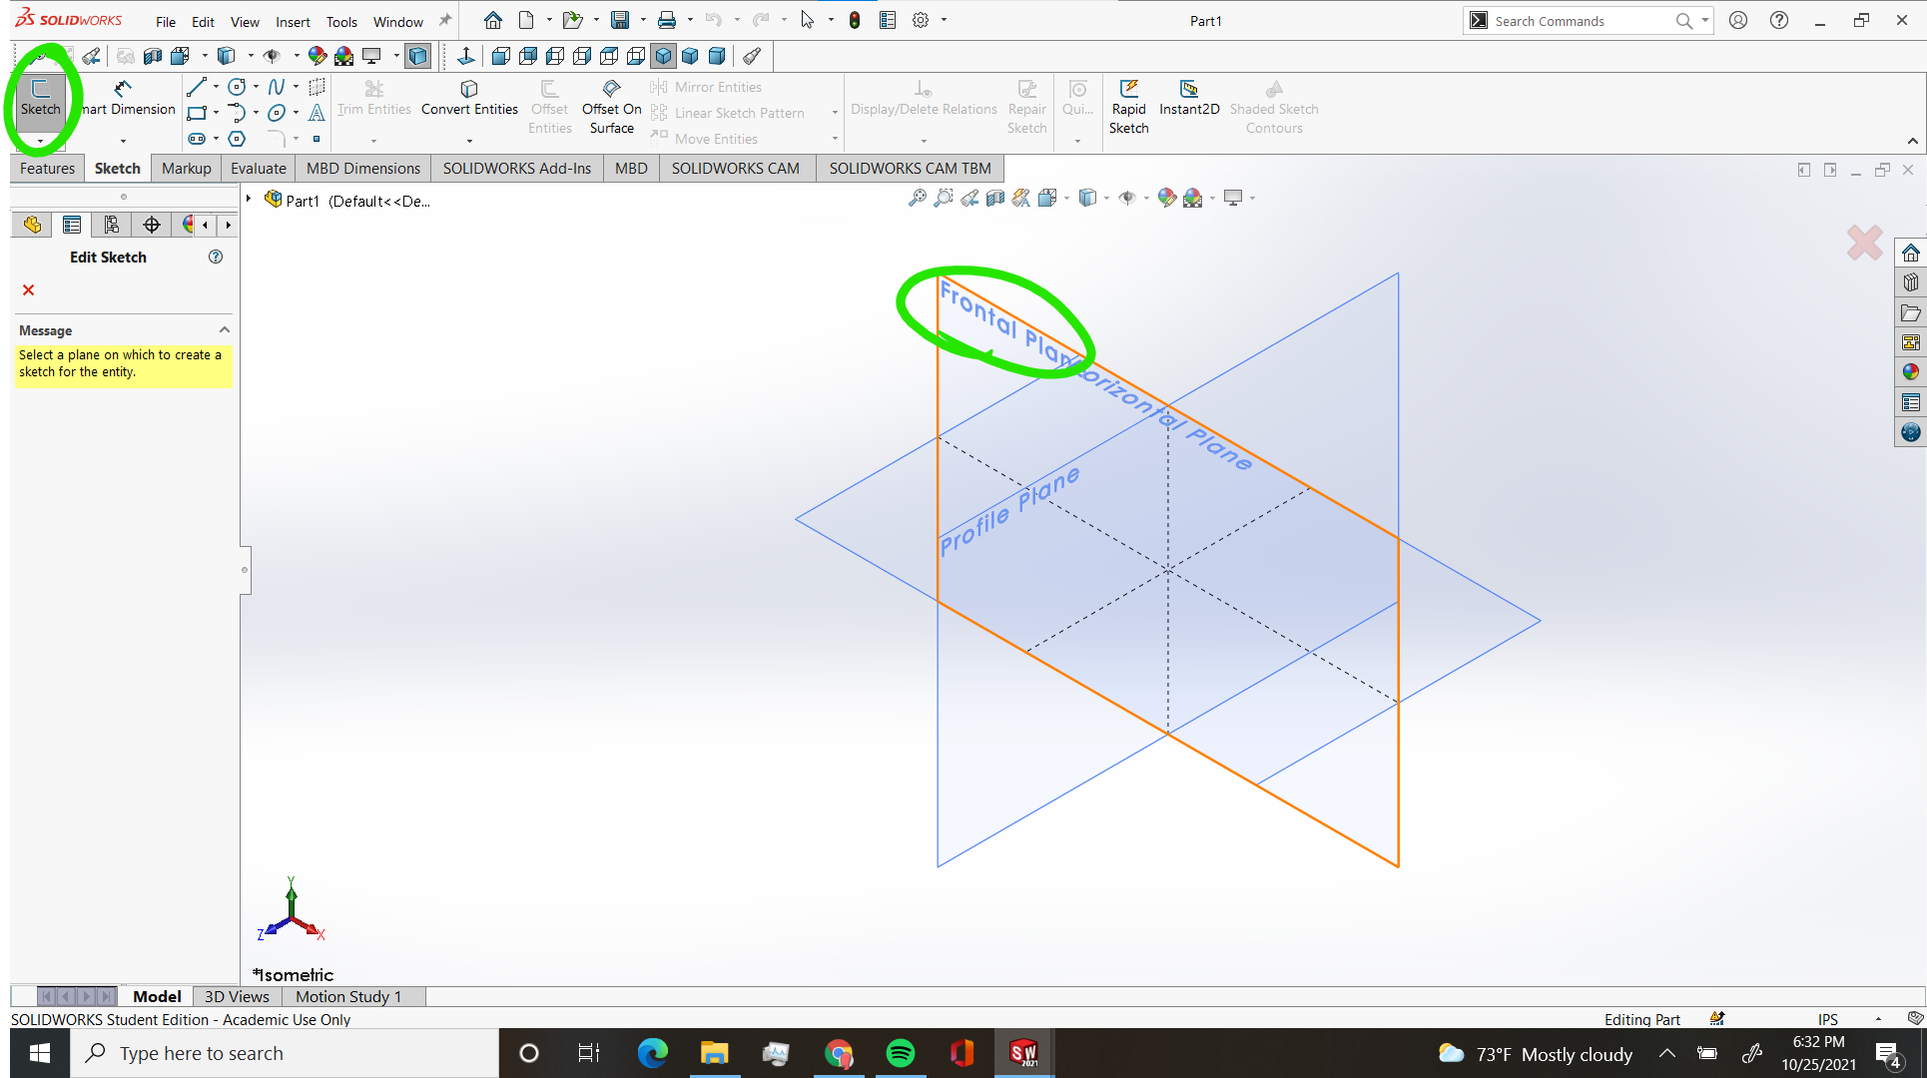
Task: Toggle Repair Sketch option
Action: point(1025,106)
